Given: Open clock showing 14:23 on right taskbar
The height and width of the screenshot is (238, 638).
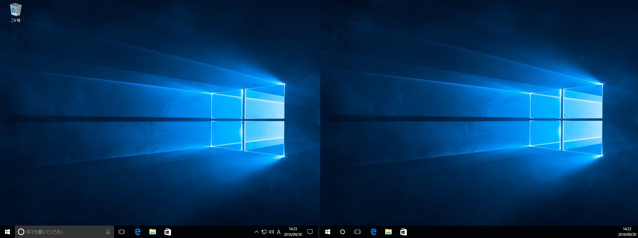Looking at the screenshot, I should 627,232.
